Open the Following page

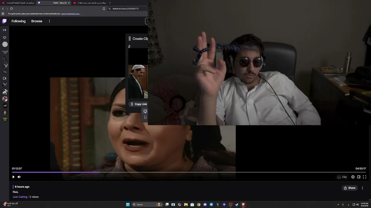(19, 21)
